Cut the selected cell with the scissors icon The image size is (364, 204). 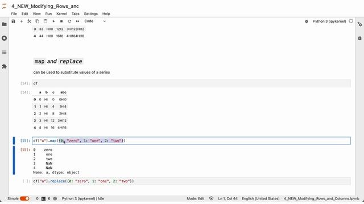(x=29, y=22)
